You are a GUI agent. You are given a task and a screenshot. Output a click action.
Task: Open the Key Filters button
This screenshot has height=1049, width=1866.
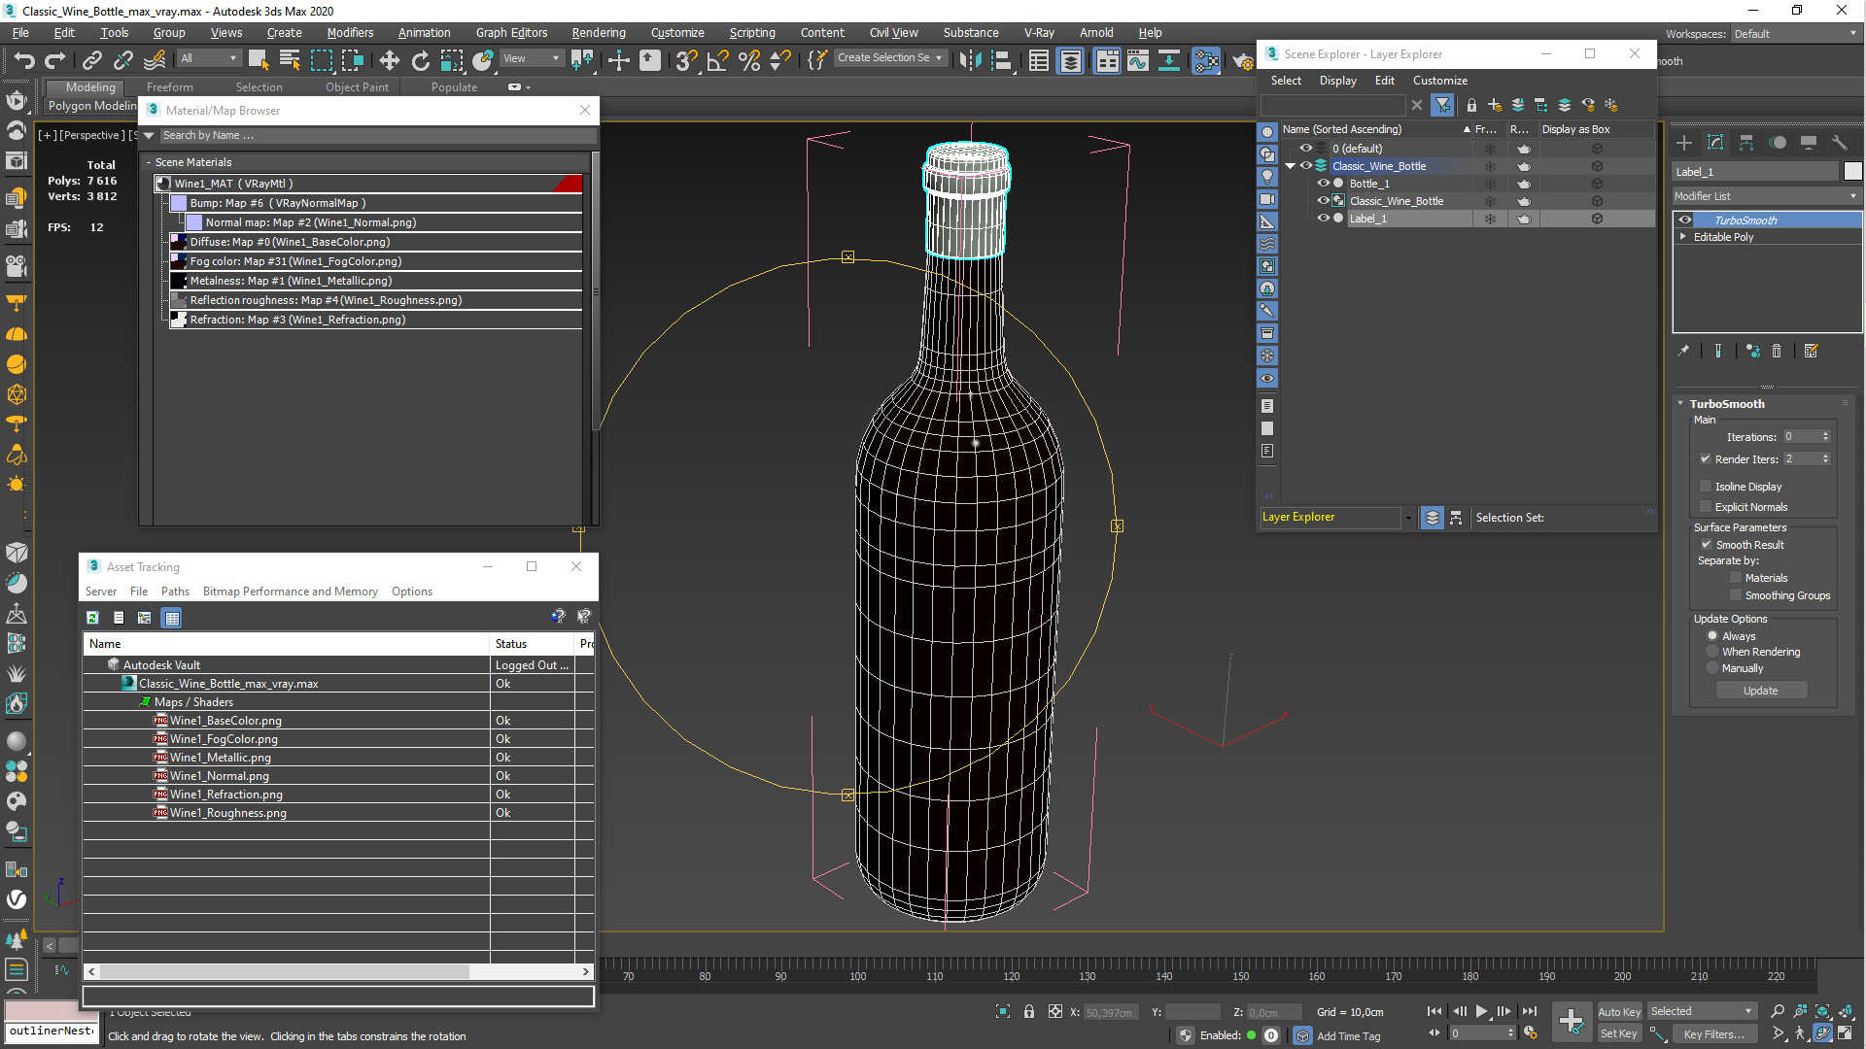point(1713,1034)
